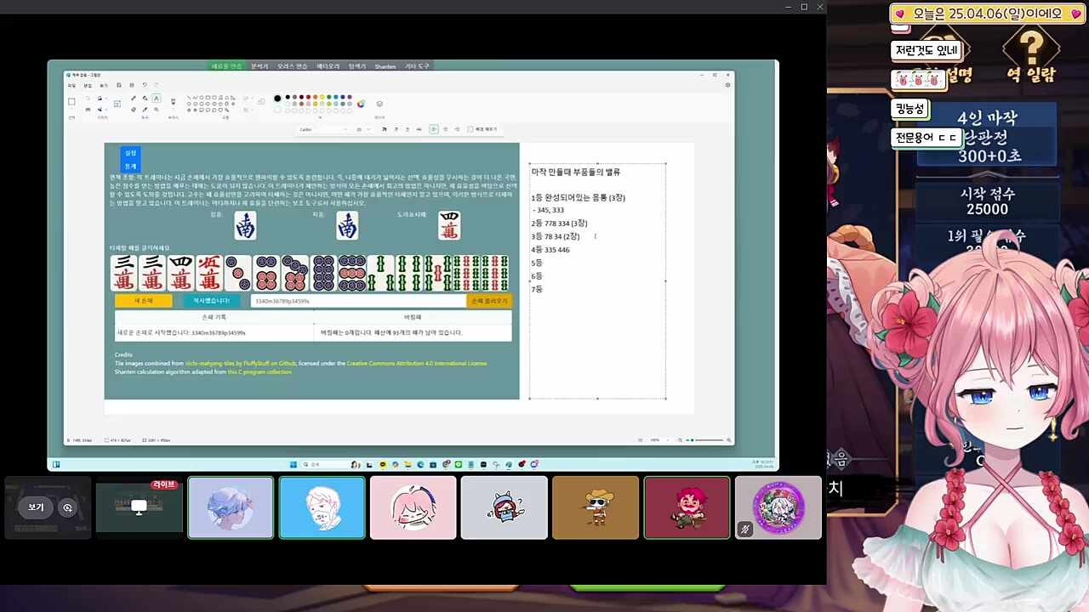Open the font size dropdown in Paint

pos(363,129)
